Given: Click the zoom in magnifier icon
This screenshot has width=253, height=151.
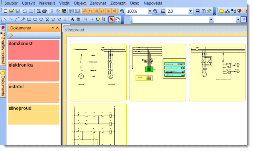Looking at the screenshot, I should tap(122, 11).
